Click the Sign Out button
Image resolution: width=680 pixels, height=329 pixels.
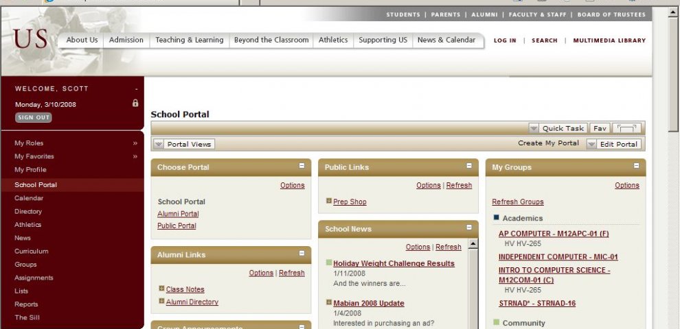pyautogui.click(x=34, y=117)
